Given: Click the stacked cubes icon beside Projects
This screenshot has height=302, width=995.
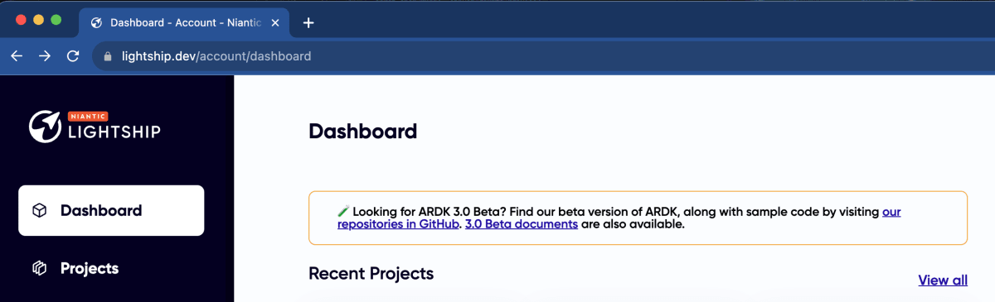Looking at the screenshot, I should 39,269.
